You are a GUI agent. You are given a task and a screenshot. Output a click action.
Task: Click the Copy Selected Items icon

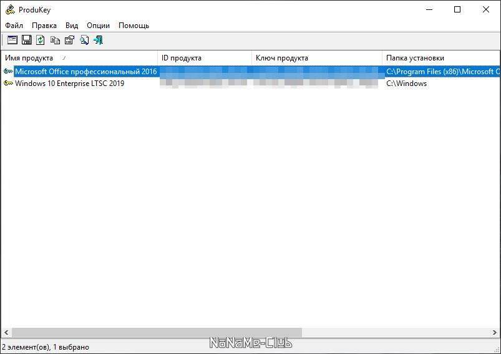coord(55,40)
